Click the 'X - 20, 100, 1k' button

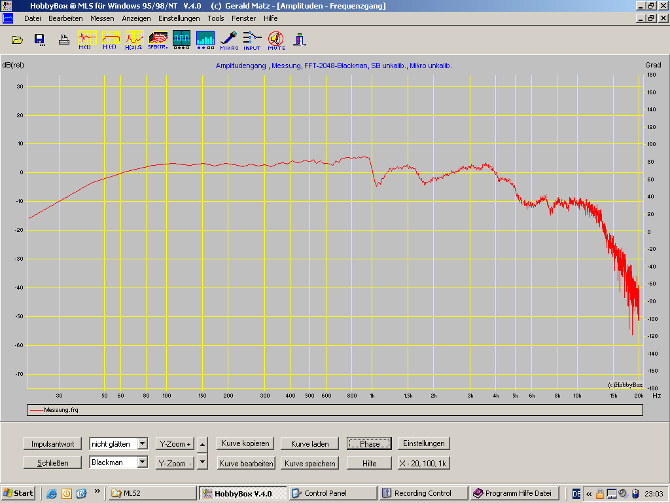click(424, 463)
